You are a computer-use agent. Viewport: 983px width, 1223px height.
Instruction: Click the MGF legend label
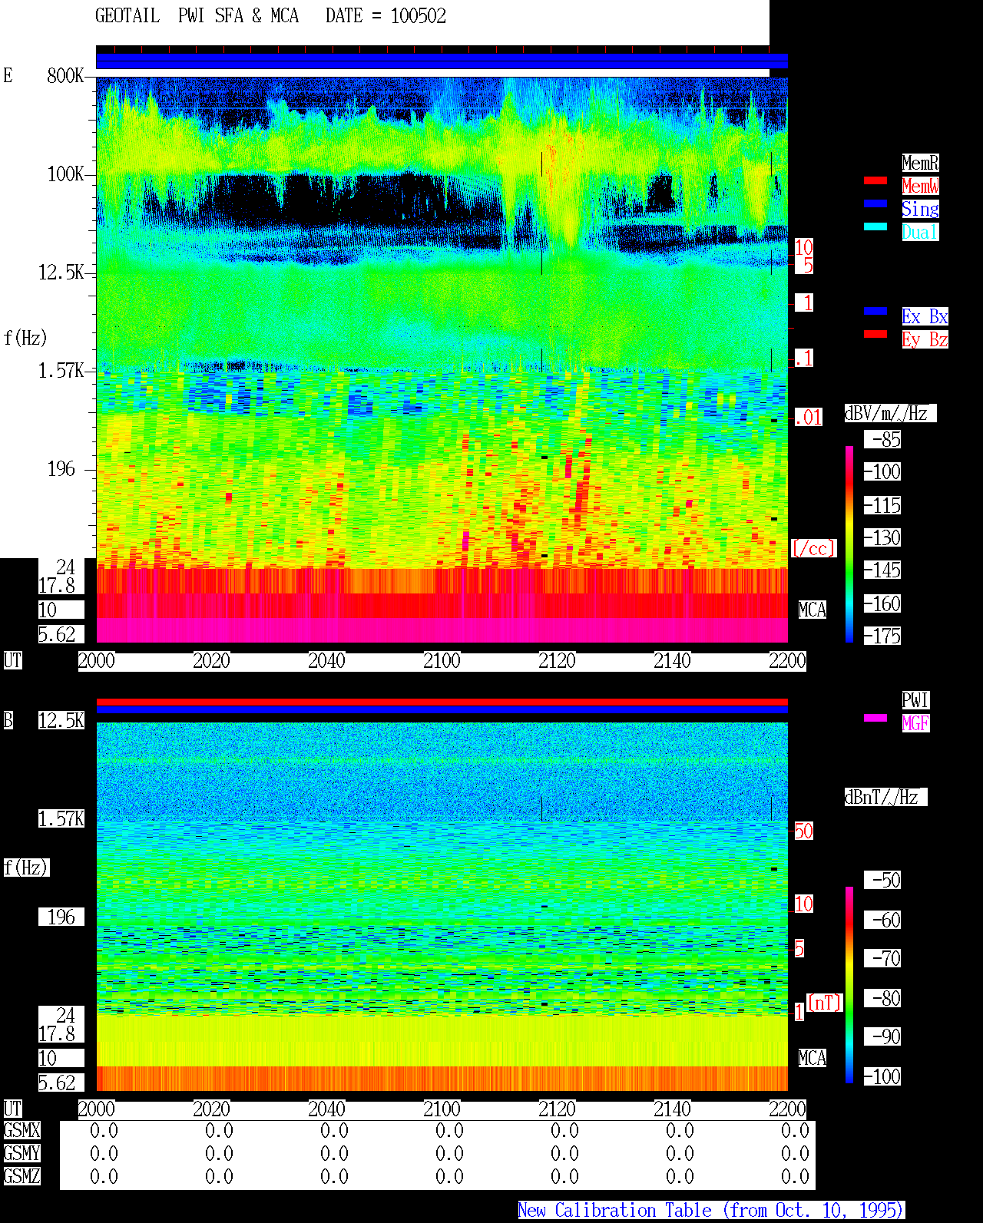[915, 723]
